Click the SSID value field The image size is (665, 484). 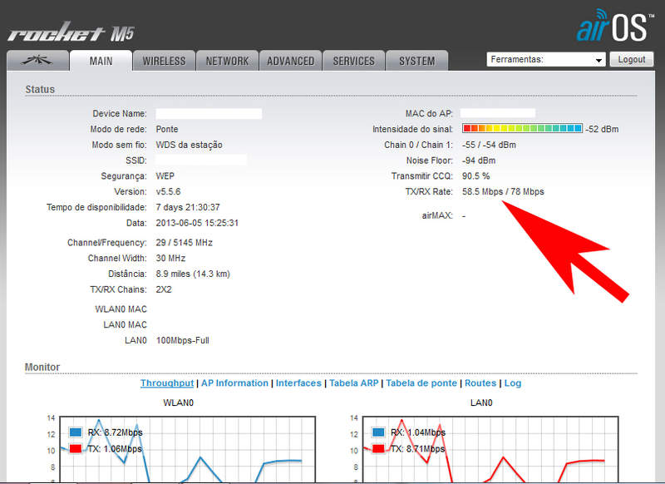click(x=201, y=160)
